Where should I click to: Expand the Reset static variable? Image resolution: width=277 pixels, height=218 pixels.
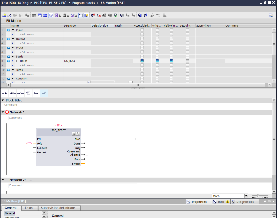(17, 61)
